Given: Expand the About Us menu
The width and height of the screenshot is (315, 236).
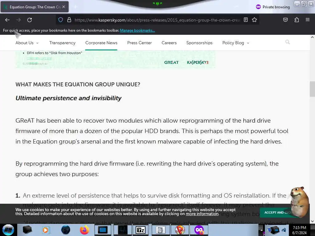Looking at the screenshot, I should (x=27, y=43).
